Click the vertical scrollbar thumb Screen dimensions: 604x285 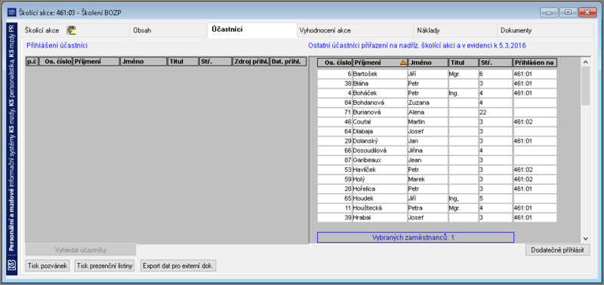coord(586,86)
